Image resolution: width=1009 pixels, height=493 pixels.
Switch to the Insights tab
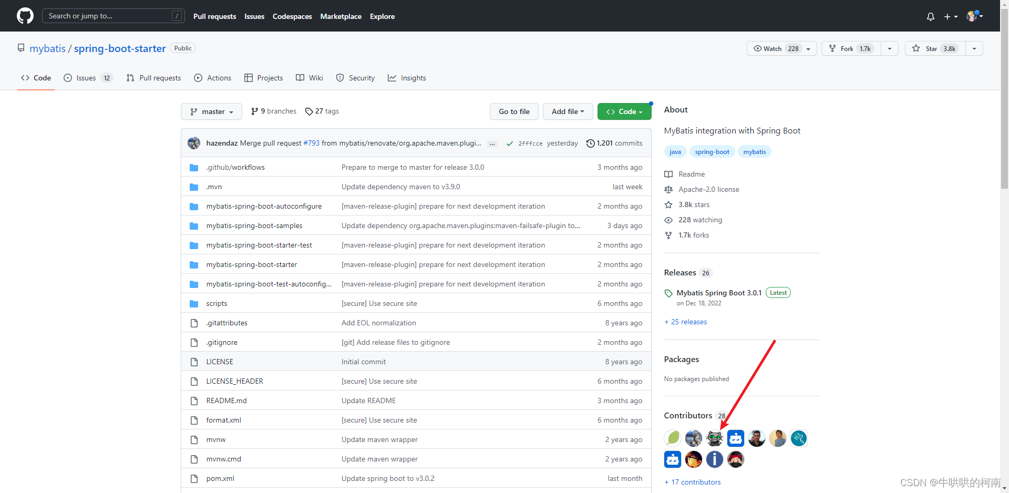tap(407, 78)
